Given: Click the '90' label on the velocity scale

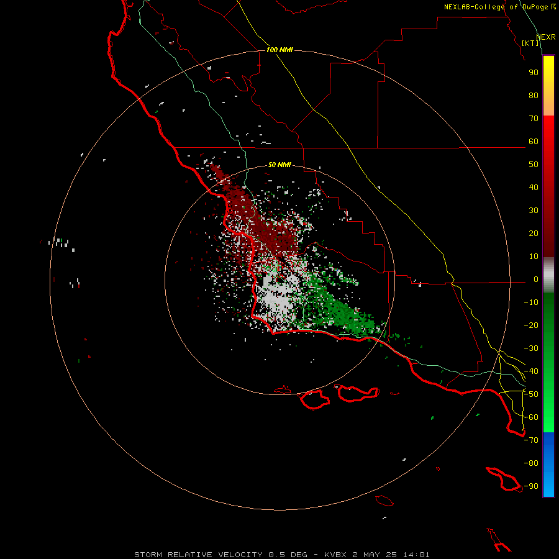Looking at the screenshot, I should (x=534, y=73).
